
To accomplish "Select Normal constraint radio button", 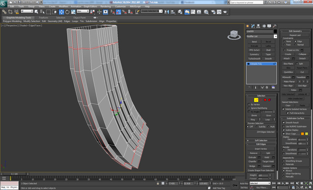I will 295,45.
